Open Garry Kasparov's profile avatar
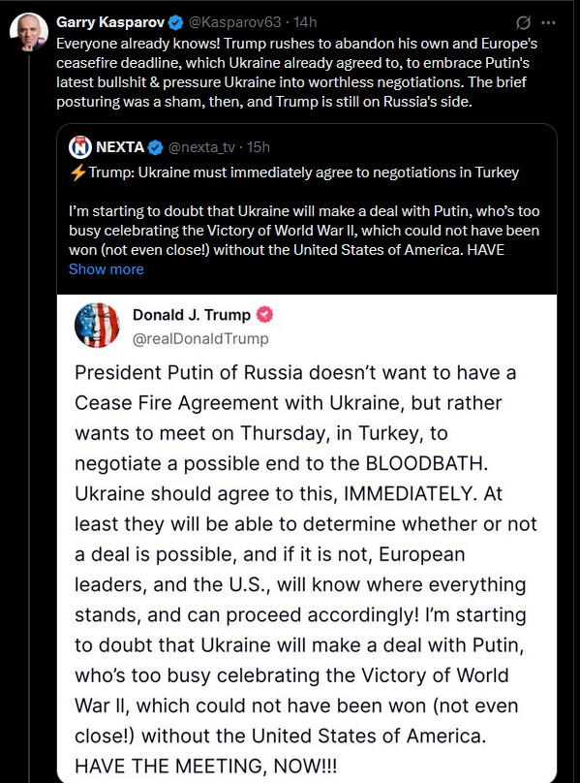 point(29,32)
